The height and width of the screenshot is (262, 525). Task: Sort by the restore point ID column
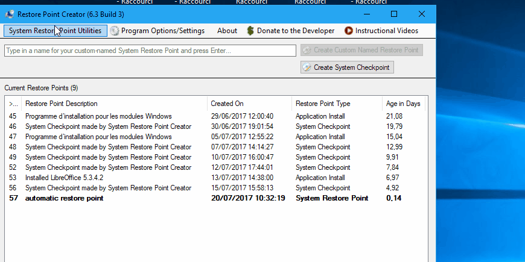13,104
